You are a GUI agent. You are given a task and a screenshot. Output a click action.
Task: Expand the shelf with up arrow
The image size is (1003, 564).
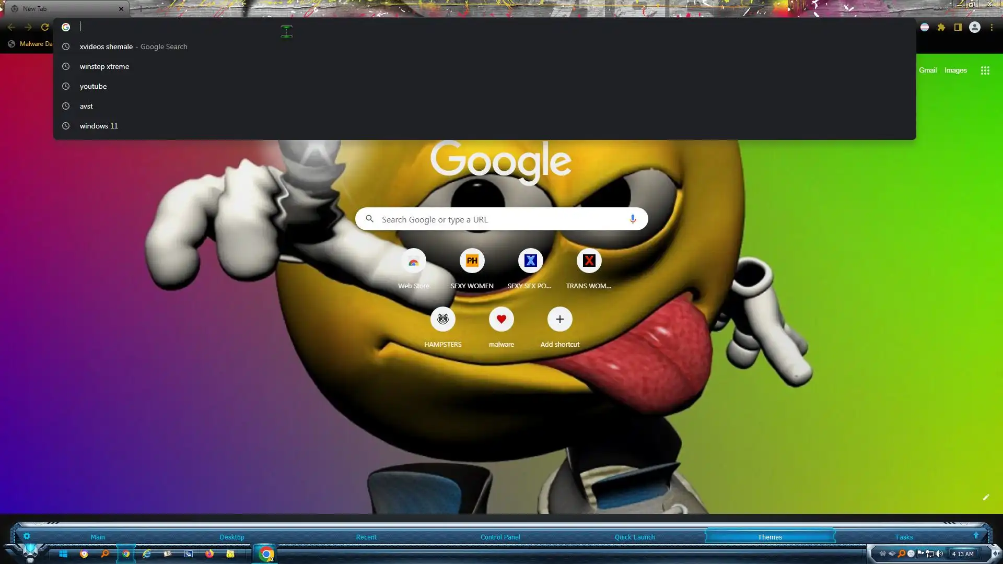pyautogui.click(x=976, y=536)
